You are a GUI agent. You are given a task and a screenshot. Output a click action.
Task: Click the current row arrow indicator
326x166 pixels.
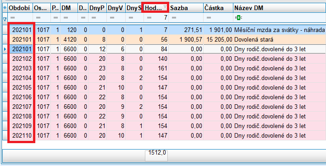[5, 49]
